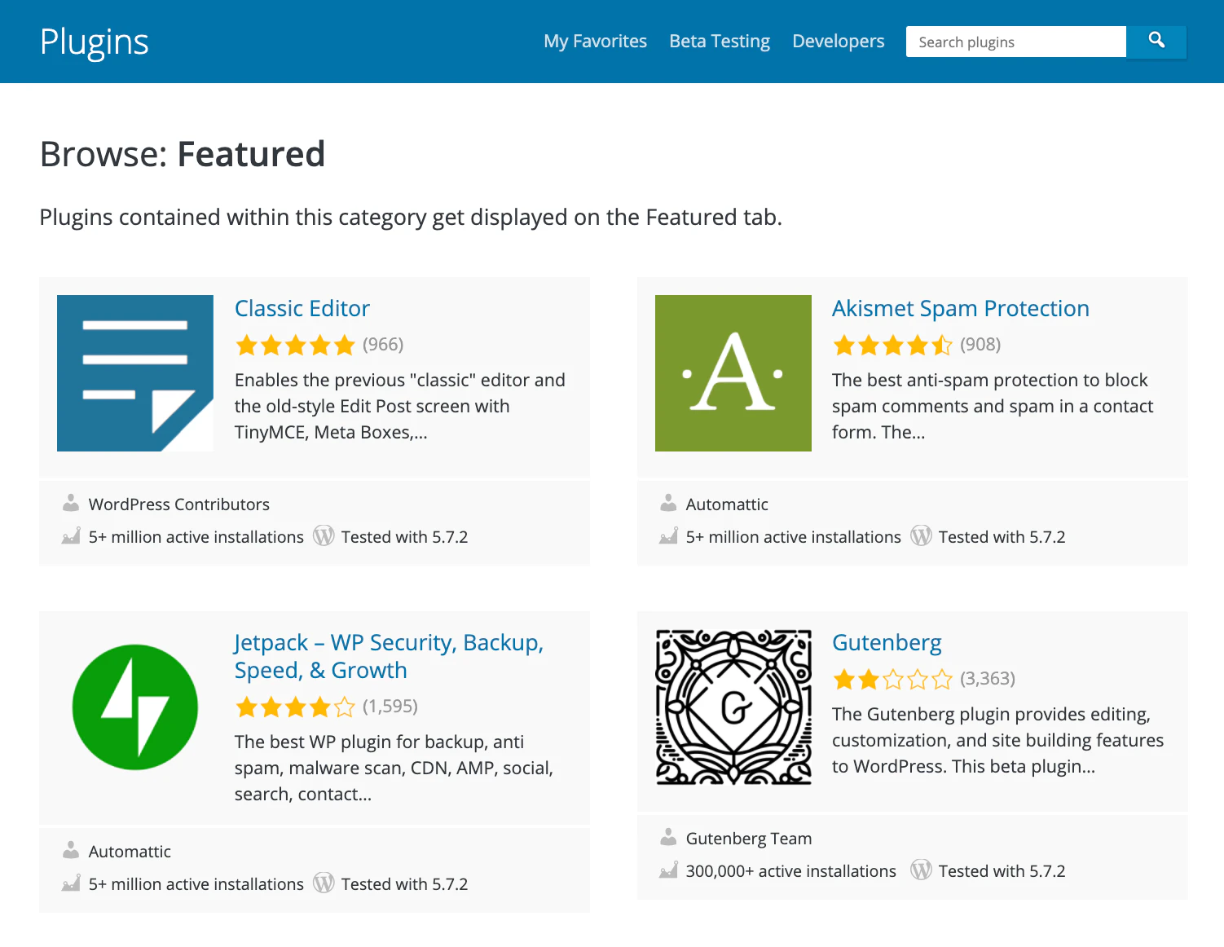
Task: Open Akismet Spam Protection title link
Action: [x=960, y=308]
